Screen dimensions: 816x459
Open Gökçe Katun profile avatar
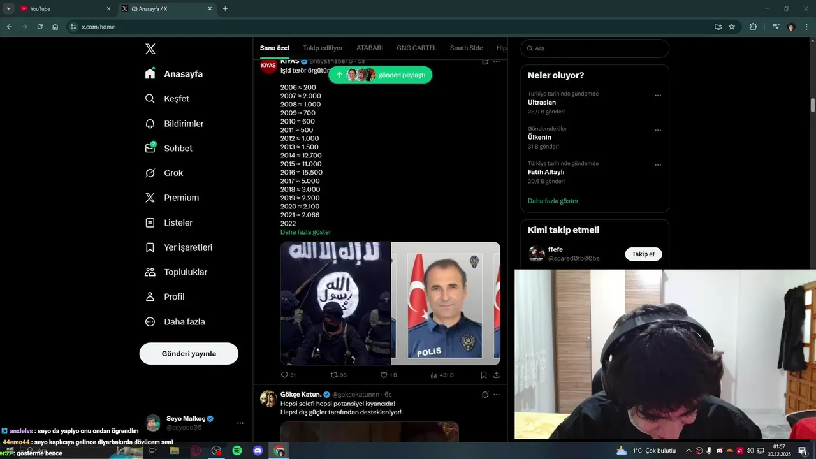point(268,399)
